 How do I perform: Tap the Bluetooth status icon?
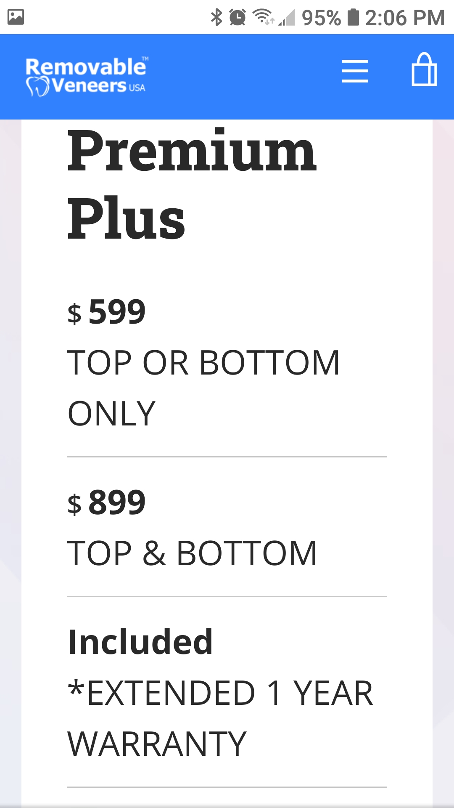pyautogui.click(x=216, y=17)
